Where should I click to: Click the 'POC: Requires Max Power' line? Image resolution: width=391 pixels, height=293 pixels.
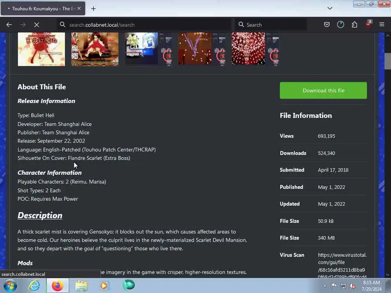48,199
